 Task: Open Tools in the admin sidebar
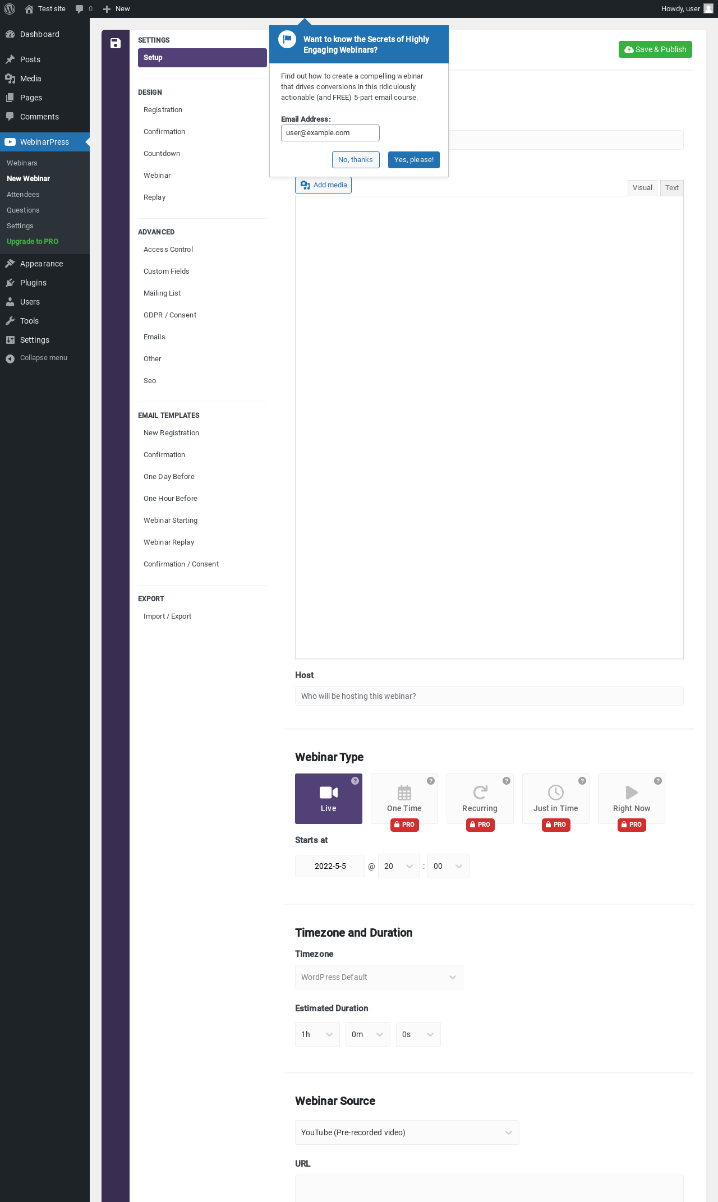click(x=45, y=321)
